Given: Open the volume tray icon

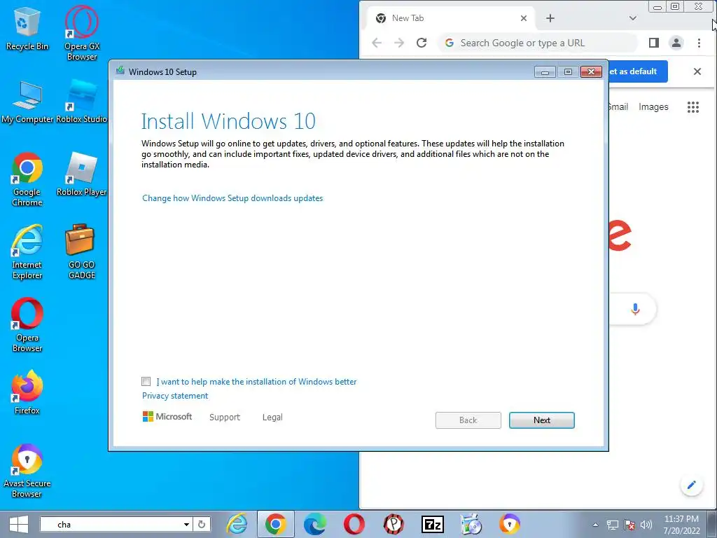Looking at the screenshot, I should tap(646, 525).
